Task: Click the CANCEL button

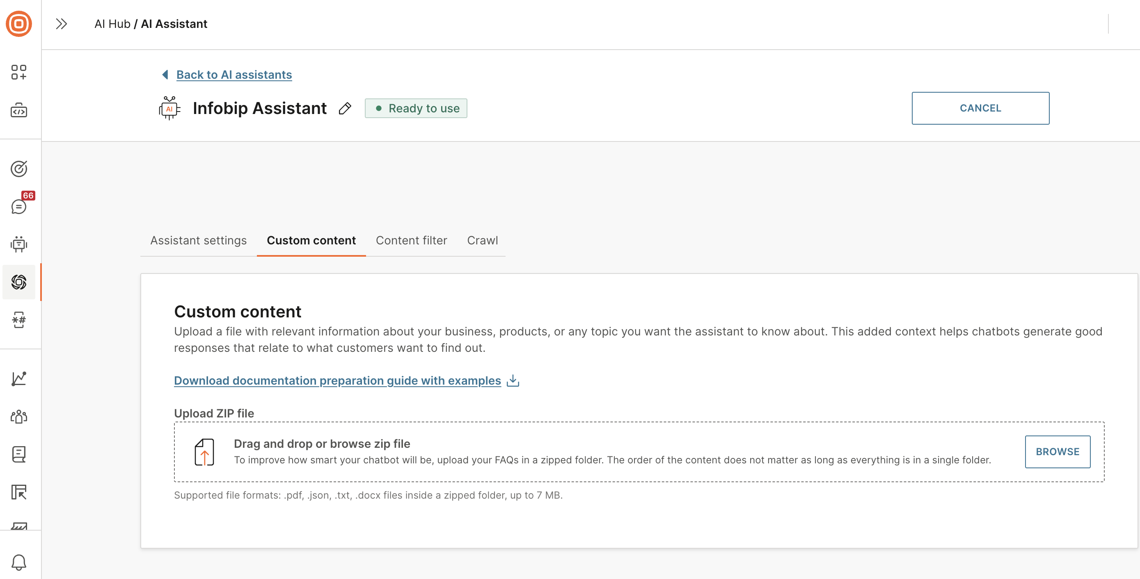Action: (x=980, y=108)
